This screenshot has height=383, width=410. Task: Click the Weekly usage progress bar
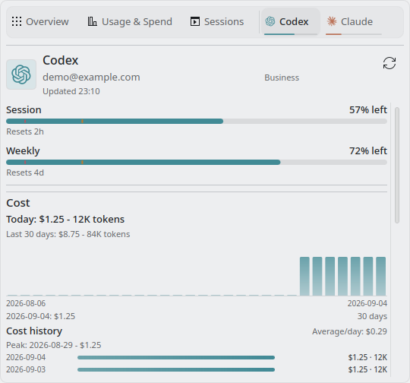click(197, 163)
